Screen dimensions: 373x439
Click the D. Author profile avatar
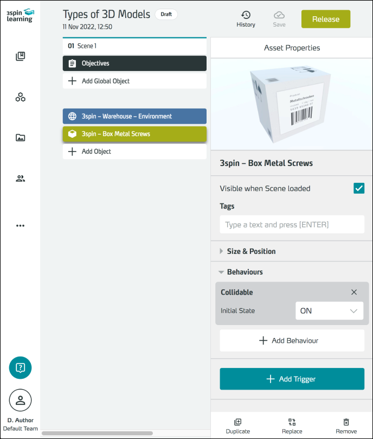21,400
